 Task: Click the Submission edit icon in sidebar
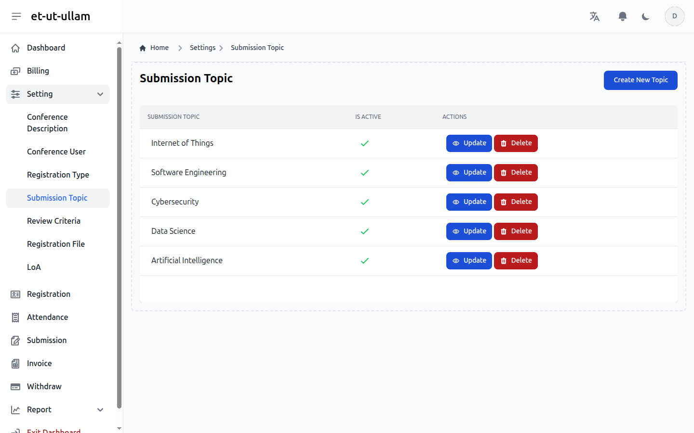(x=15, y=341)
